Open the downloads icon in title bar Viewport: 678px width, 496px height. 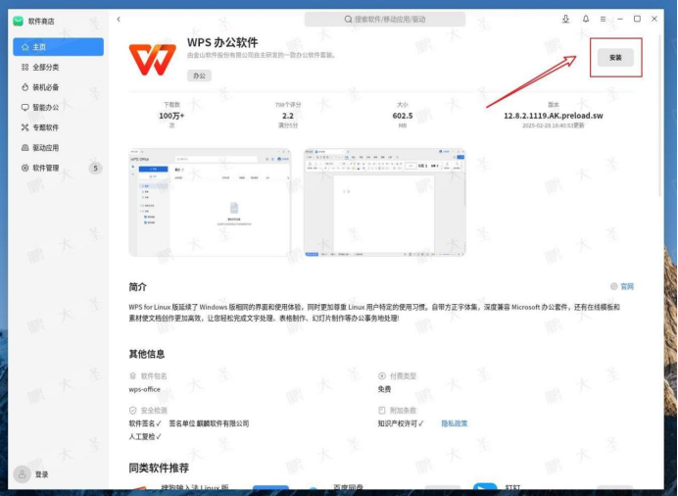point(565,19)
